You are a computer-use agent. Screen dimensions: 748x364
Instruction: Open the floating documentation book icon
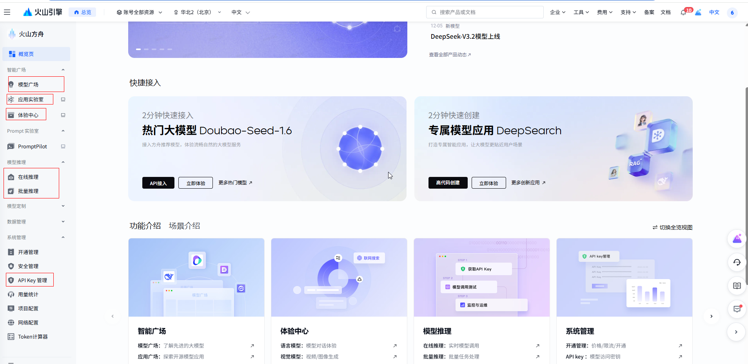tap(737, 286)
